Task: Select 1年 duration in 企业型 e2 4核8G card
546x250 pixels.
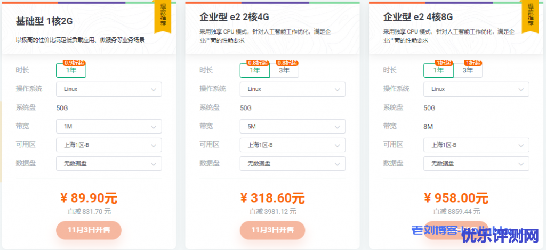Action: coord(438,70)
